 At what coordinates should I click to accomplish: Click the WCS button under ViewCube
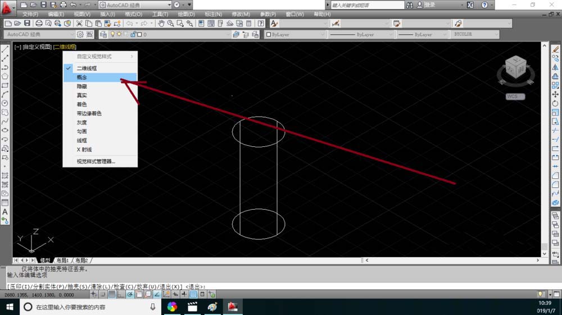[x=515, y=96]
